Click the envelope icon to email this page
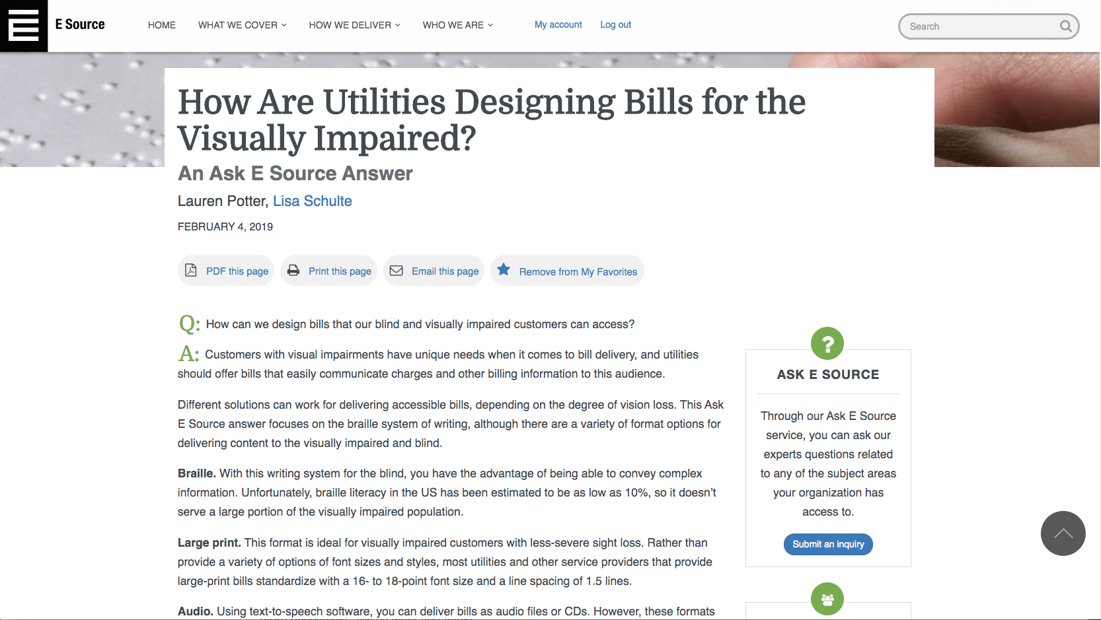The image size is (1101, 620). tap(396, 270)
